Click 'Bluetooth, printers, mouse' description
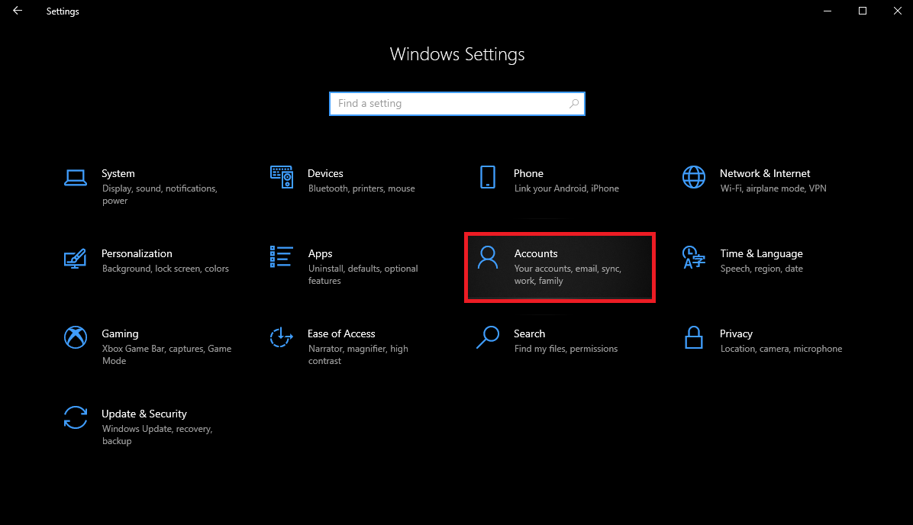The height and width of the screenshot is (525, 913). [x=362, y=188]
